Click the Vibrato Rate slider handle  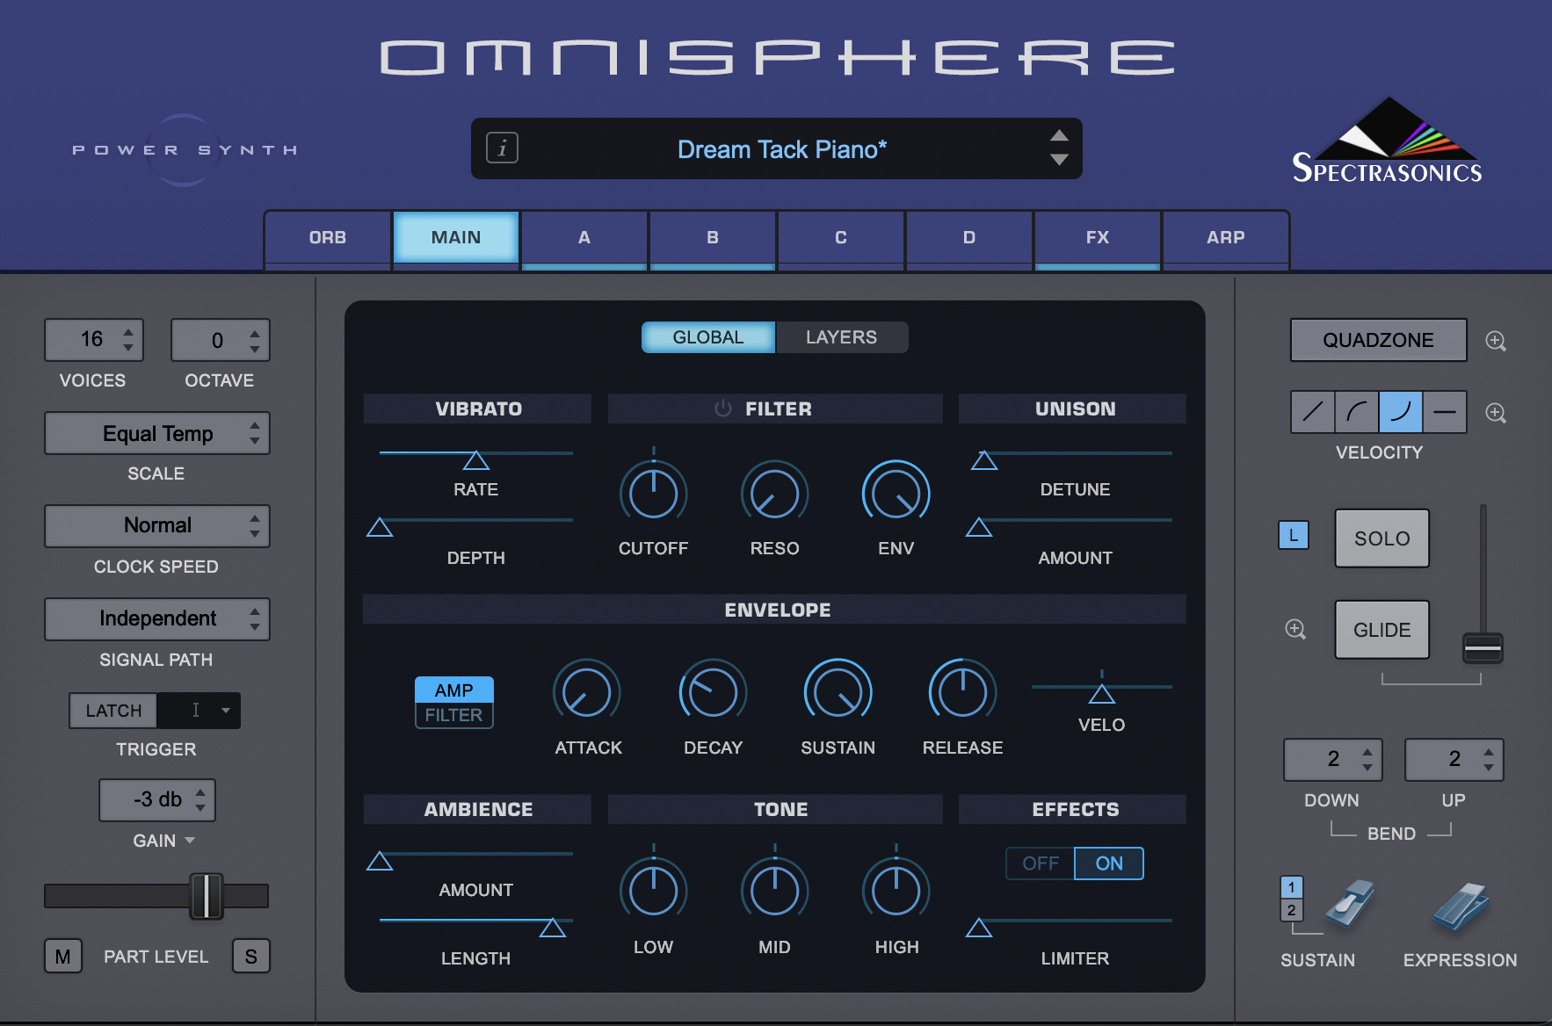click(x=476, y=460)
